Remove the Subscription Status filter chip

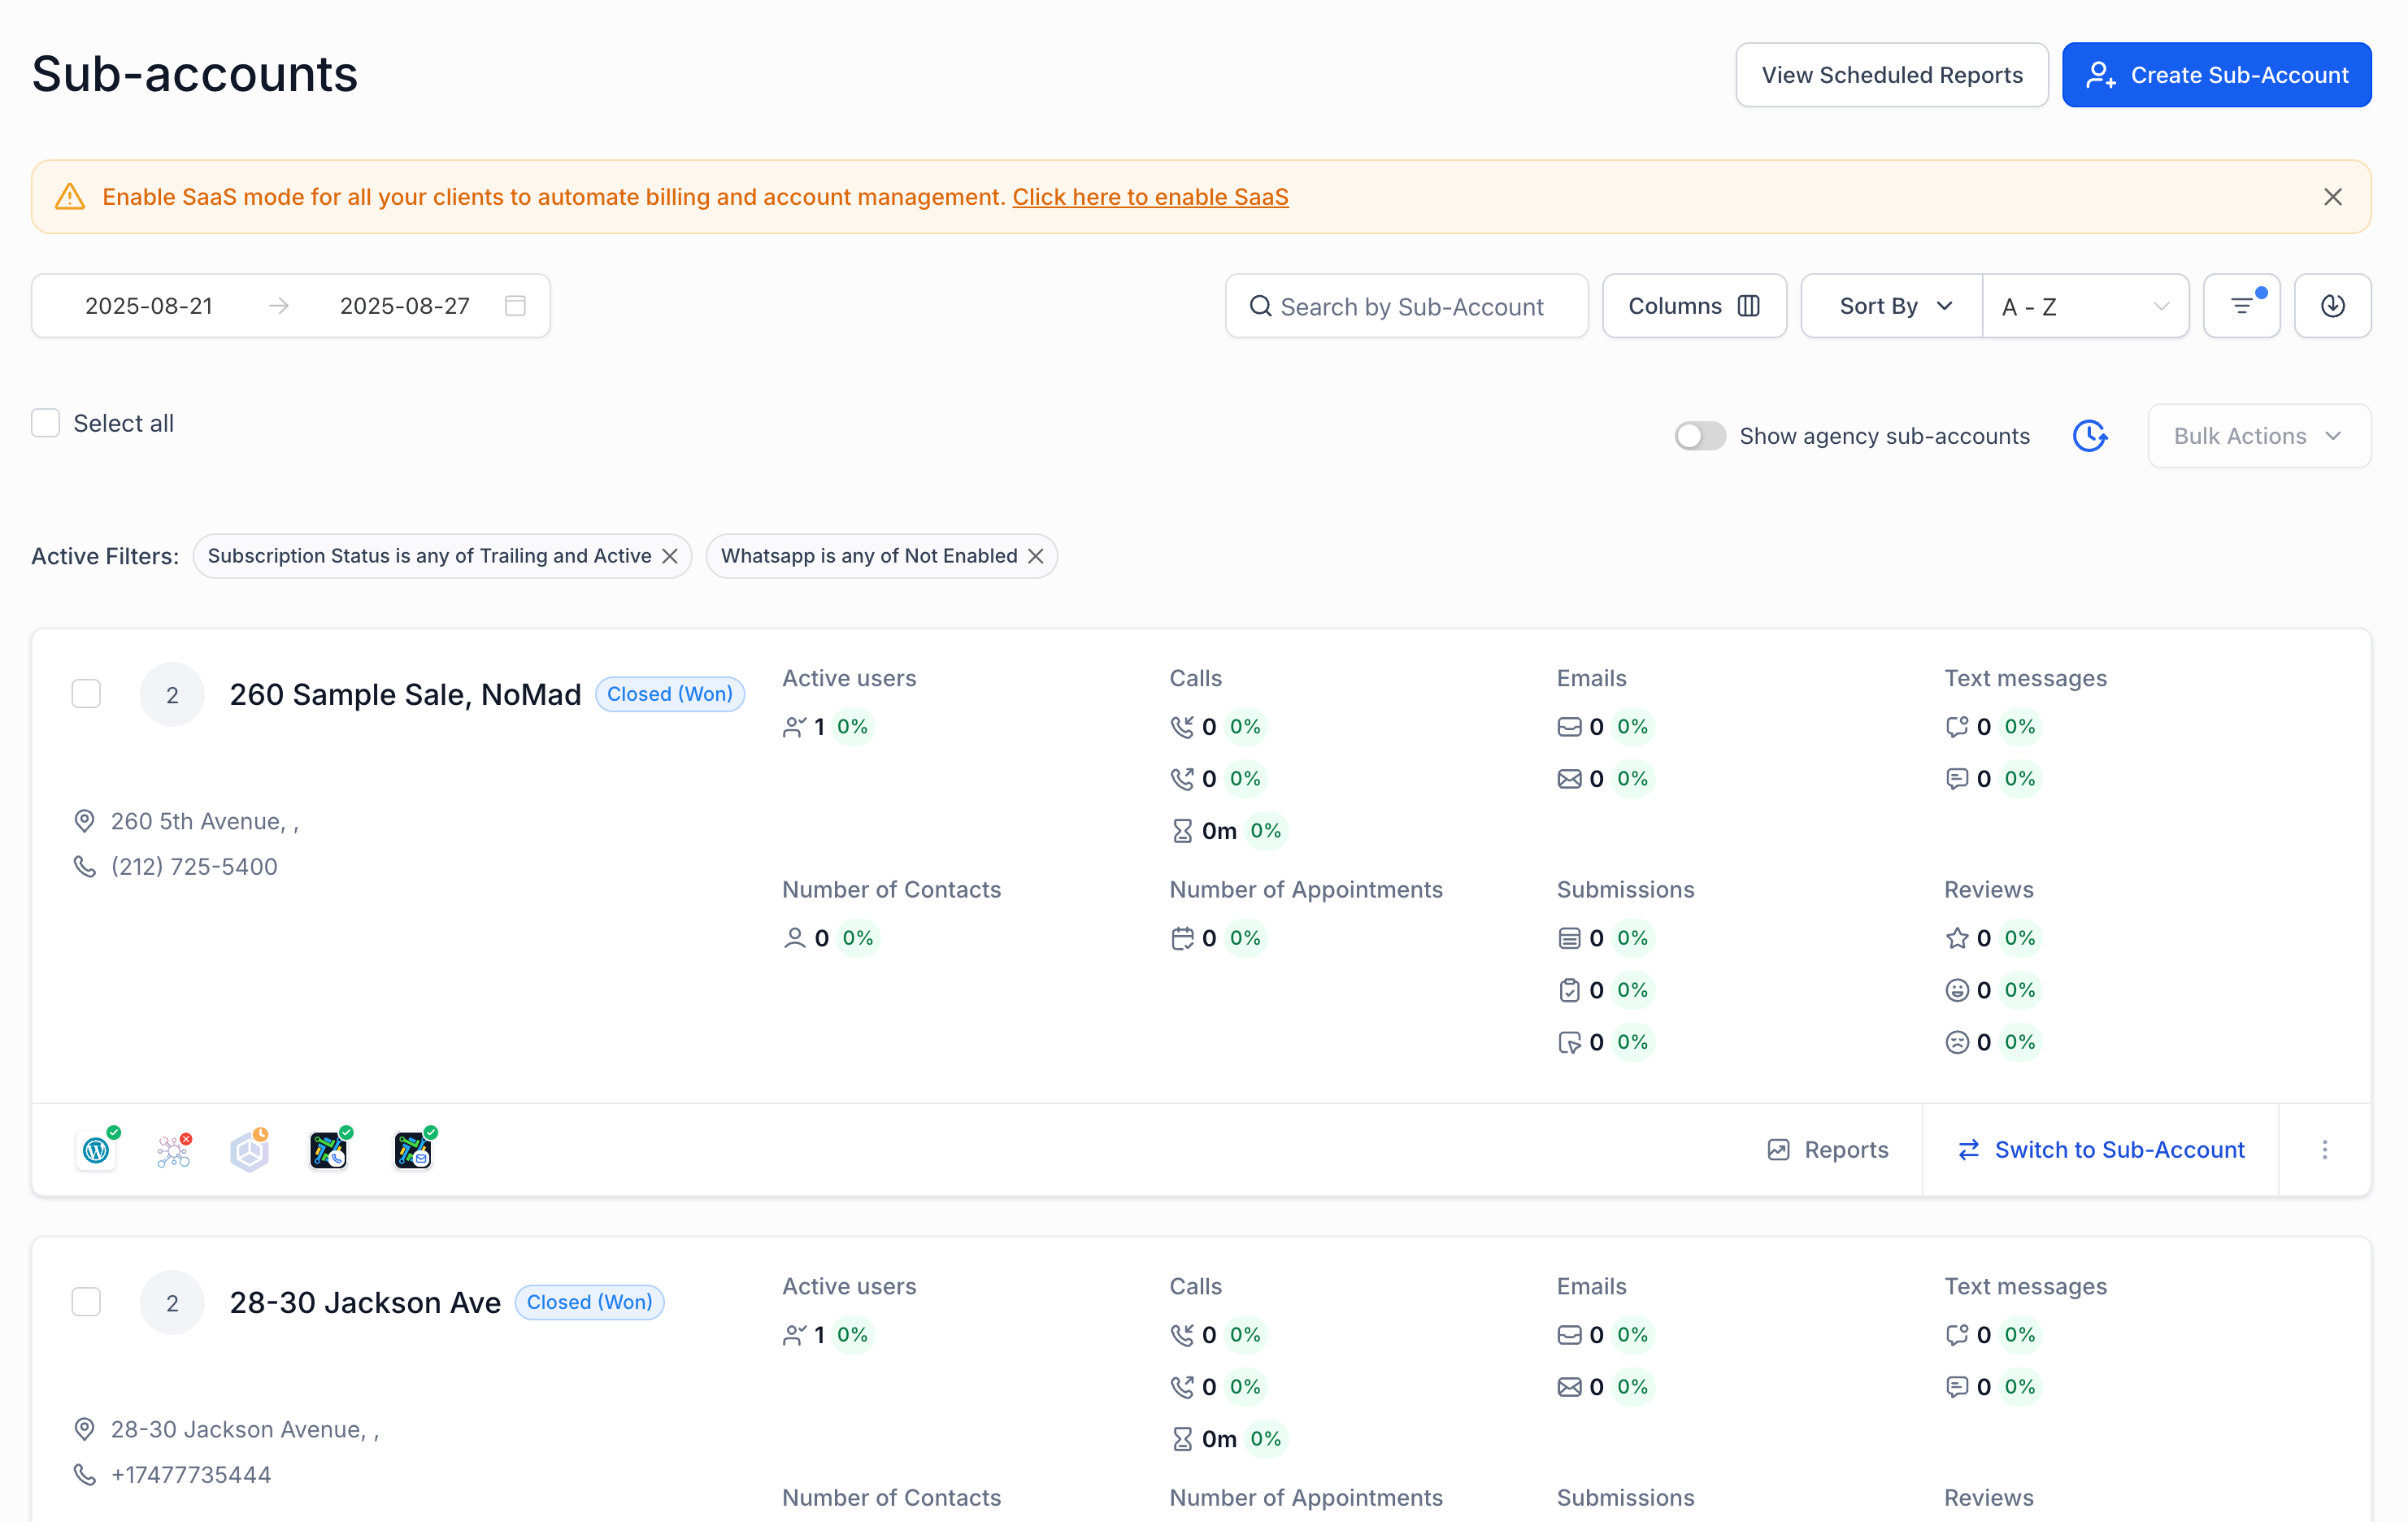(670, 556)
